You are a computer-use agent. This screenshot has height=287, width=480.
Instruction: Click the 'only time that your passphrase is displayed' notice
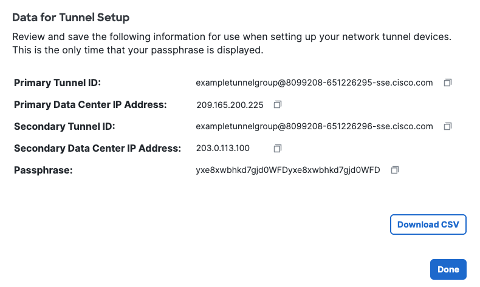pos(137,50)
